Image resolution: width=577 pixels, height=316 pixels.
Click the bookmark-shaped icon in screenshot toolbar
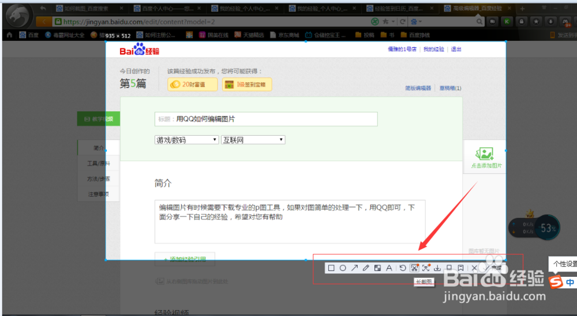(x=460, y=268)
